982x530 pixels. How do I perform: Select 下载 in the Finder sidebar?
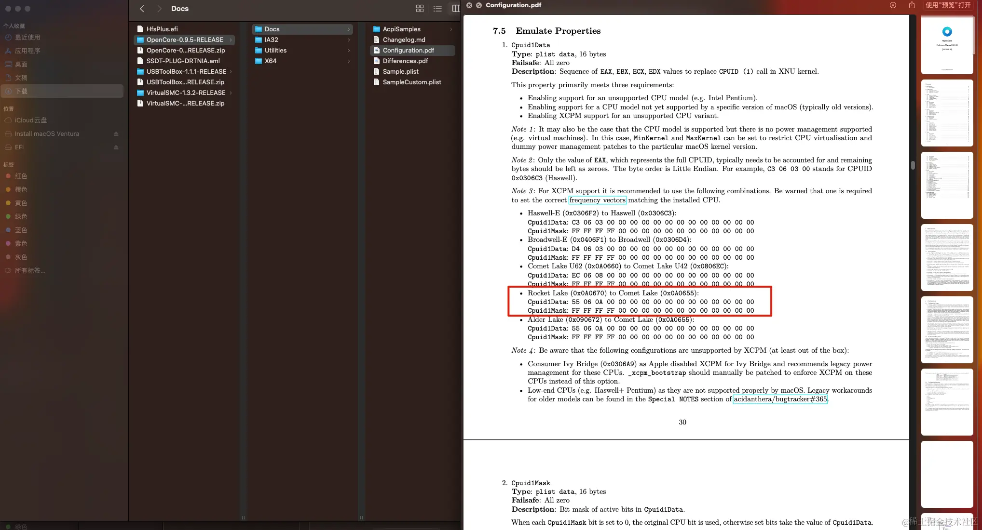(x=21, y=91)
